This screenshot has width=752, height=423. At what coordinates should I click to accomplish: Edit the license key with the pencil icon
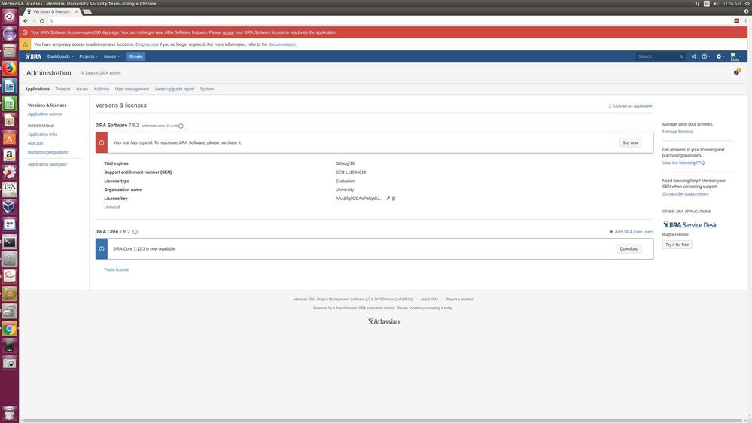(x=388, y=199)
